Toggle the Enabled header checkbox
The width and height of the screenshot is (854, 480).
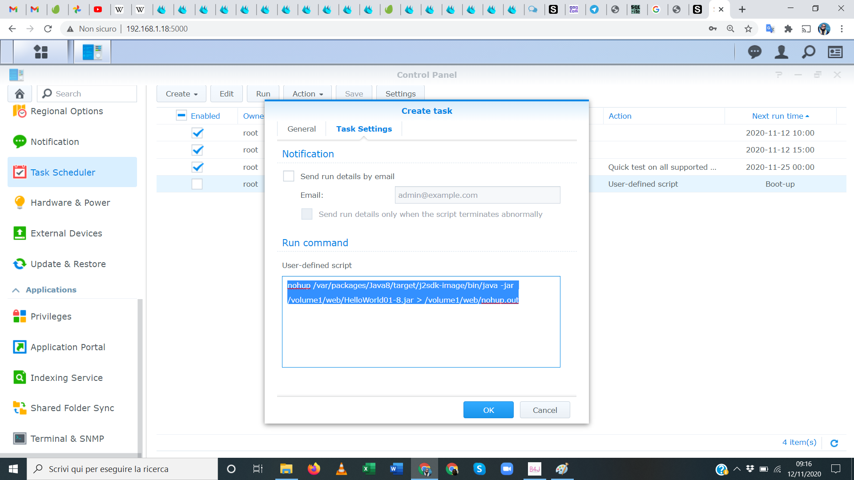(181, 116)
